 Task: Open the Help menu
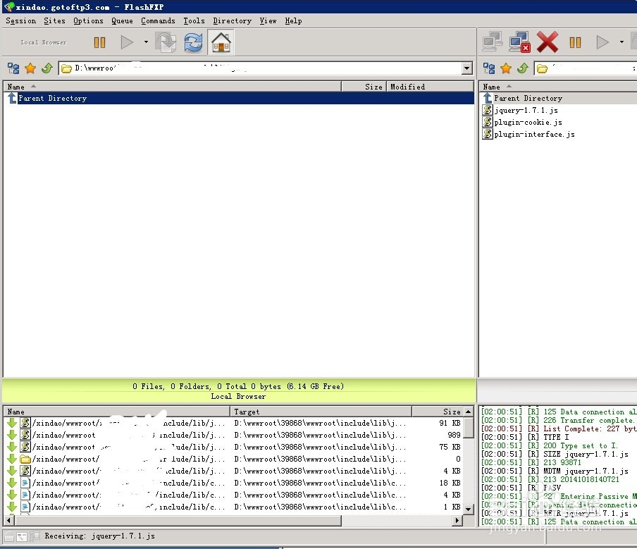pyautogui.click(x=293, y=20)
